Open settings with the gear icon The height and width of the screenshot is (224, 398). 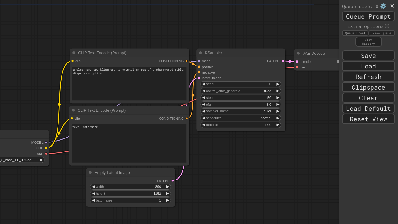pyautogui.click(x=383, y=6)
